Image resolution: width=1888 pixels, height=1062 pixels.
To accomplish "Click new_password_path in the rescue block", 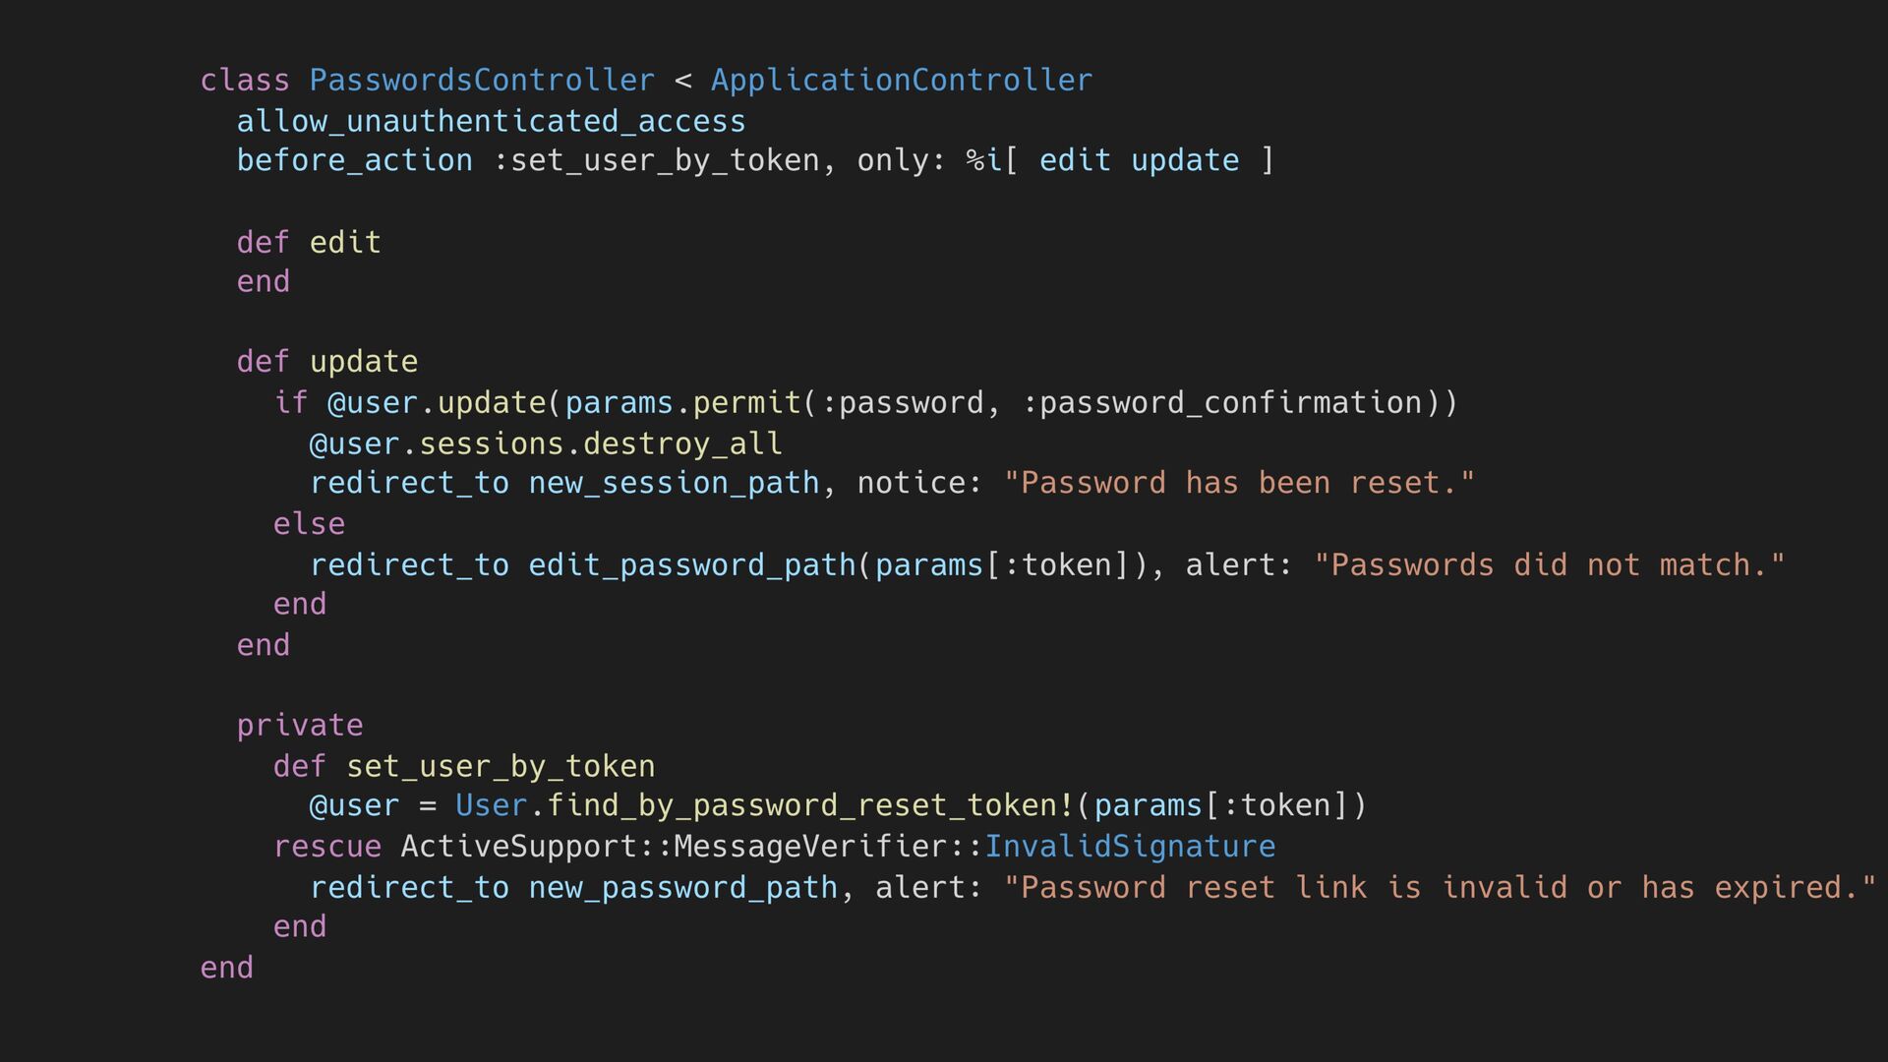I will pos(682,887).
